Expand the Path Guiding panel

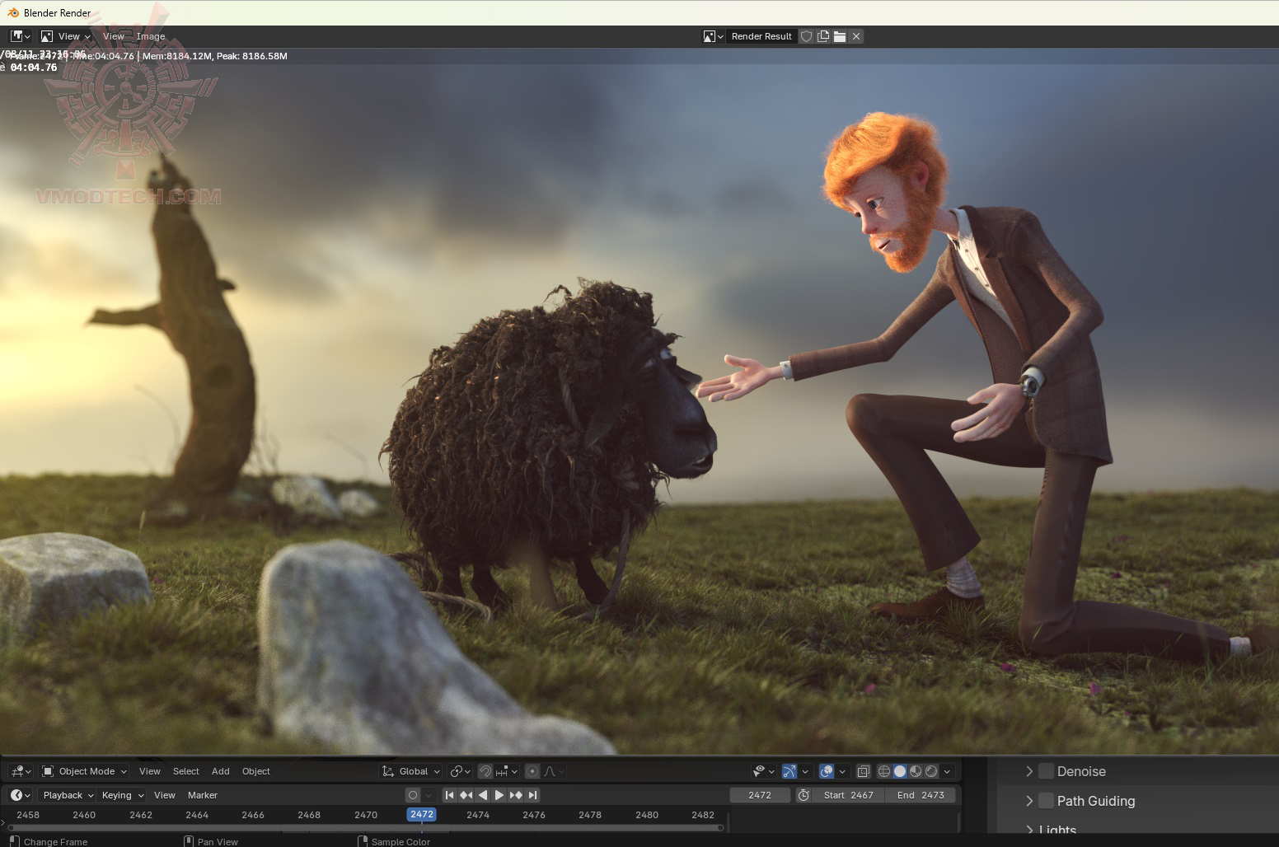point(1029,801)
